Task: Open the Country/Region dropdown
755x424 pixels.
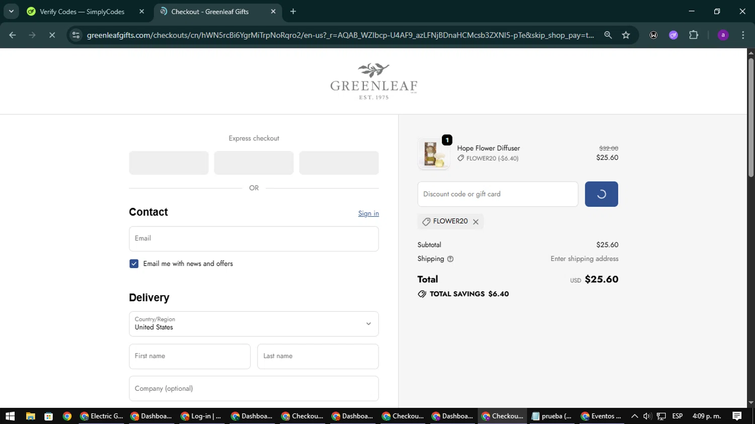Action: (254, 324)
